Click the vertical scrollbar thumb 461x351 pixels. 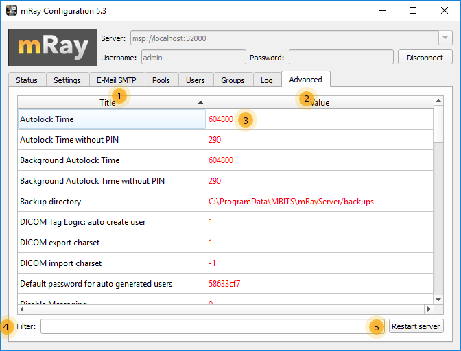438,123
